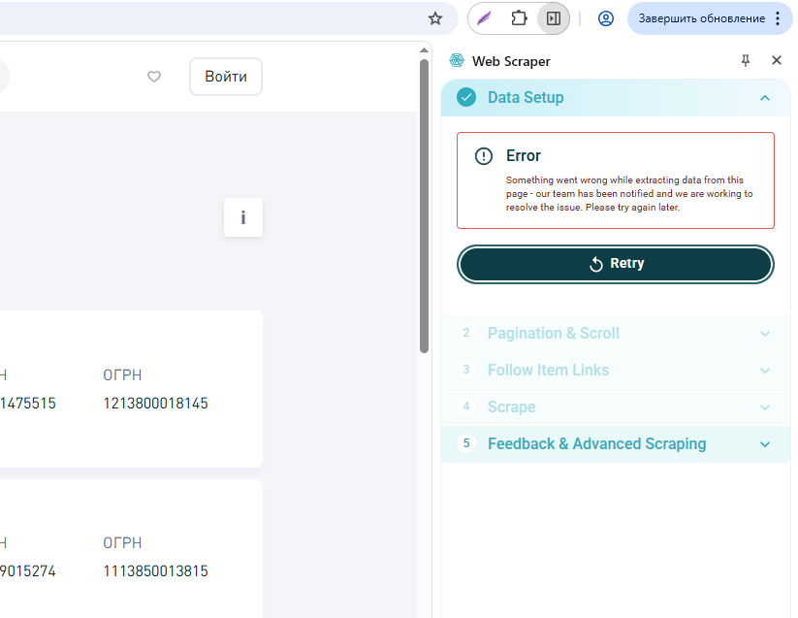Screen dimensions: 798x618
Task: Click the info 'i' button
Action: 243,217
